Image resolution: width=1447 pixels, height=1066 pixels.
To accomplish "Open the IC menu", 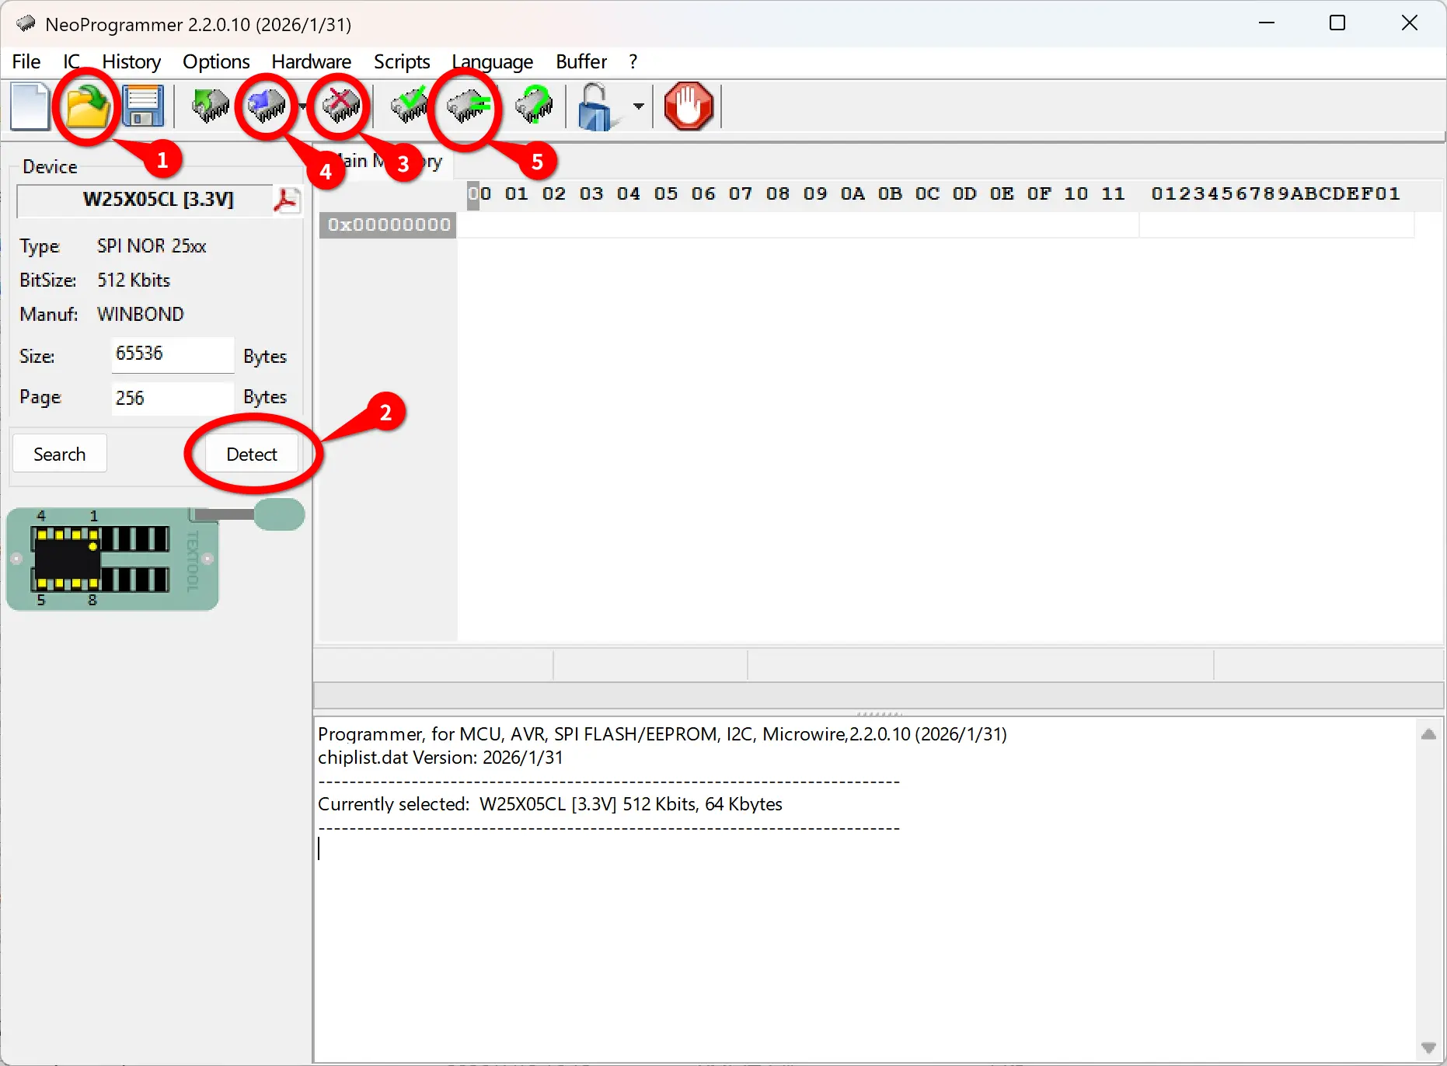I will pos(71,61).
